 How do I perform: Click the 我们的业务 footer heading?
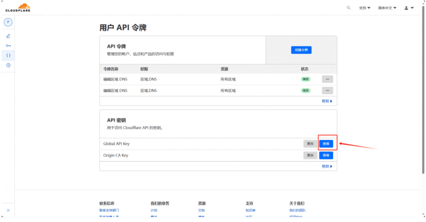tap(160, 203)
